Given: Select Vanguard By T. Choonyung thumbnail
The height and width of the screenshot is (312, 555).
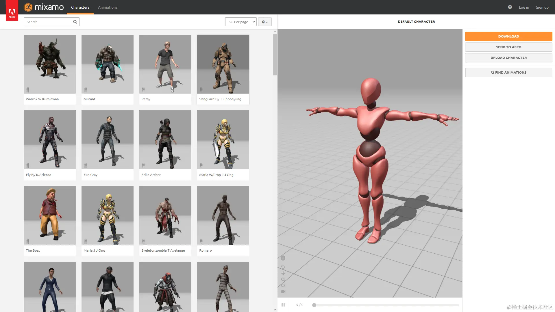Looking at the screenshot, I should 223,64.
